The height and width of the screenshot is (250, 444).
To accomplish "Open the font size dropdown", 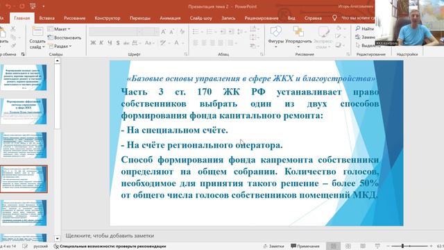I will tap(157, 31).
